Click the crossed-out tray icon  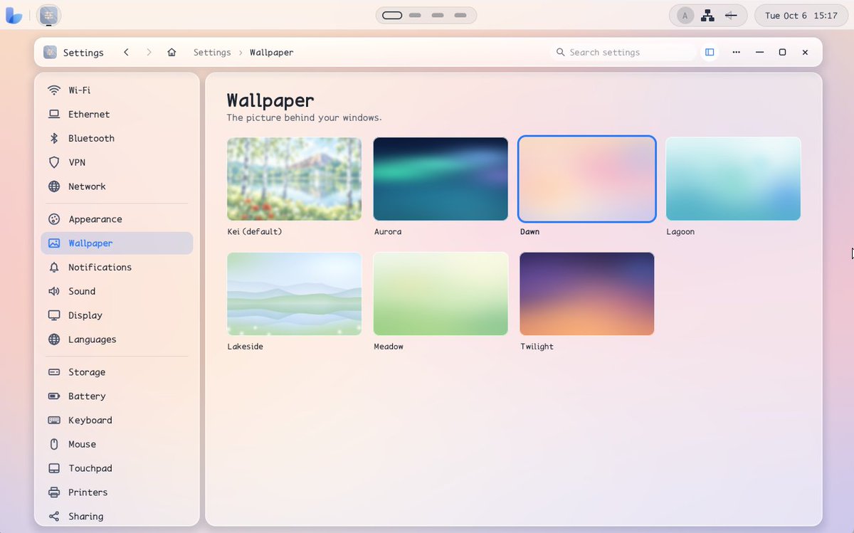[x=730, y=16]
